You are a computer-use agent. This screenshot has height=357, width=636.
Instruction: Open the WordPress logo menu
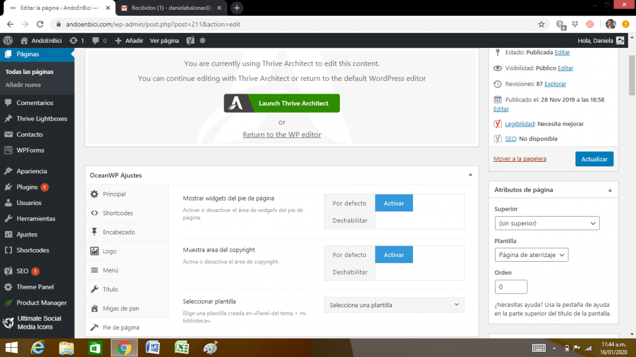[8, 40]
